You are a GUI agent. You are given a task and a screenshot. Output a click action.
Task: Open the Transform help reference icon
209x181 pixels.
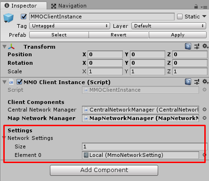point(188,46)
